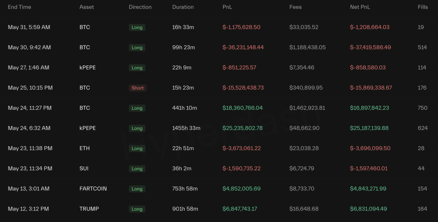Screen dimensions: 438x222
Task: Click the 1455h 33m duration value
Action: point(186,128)
